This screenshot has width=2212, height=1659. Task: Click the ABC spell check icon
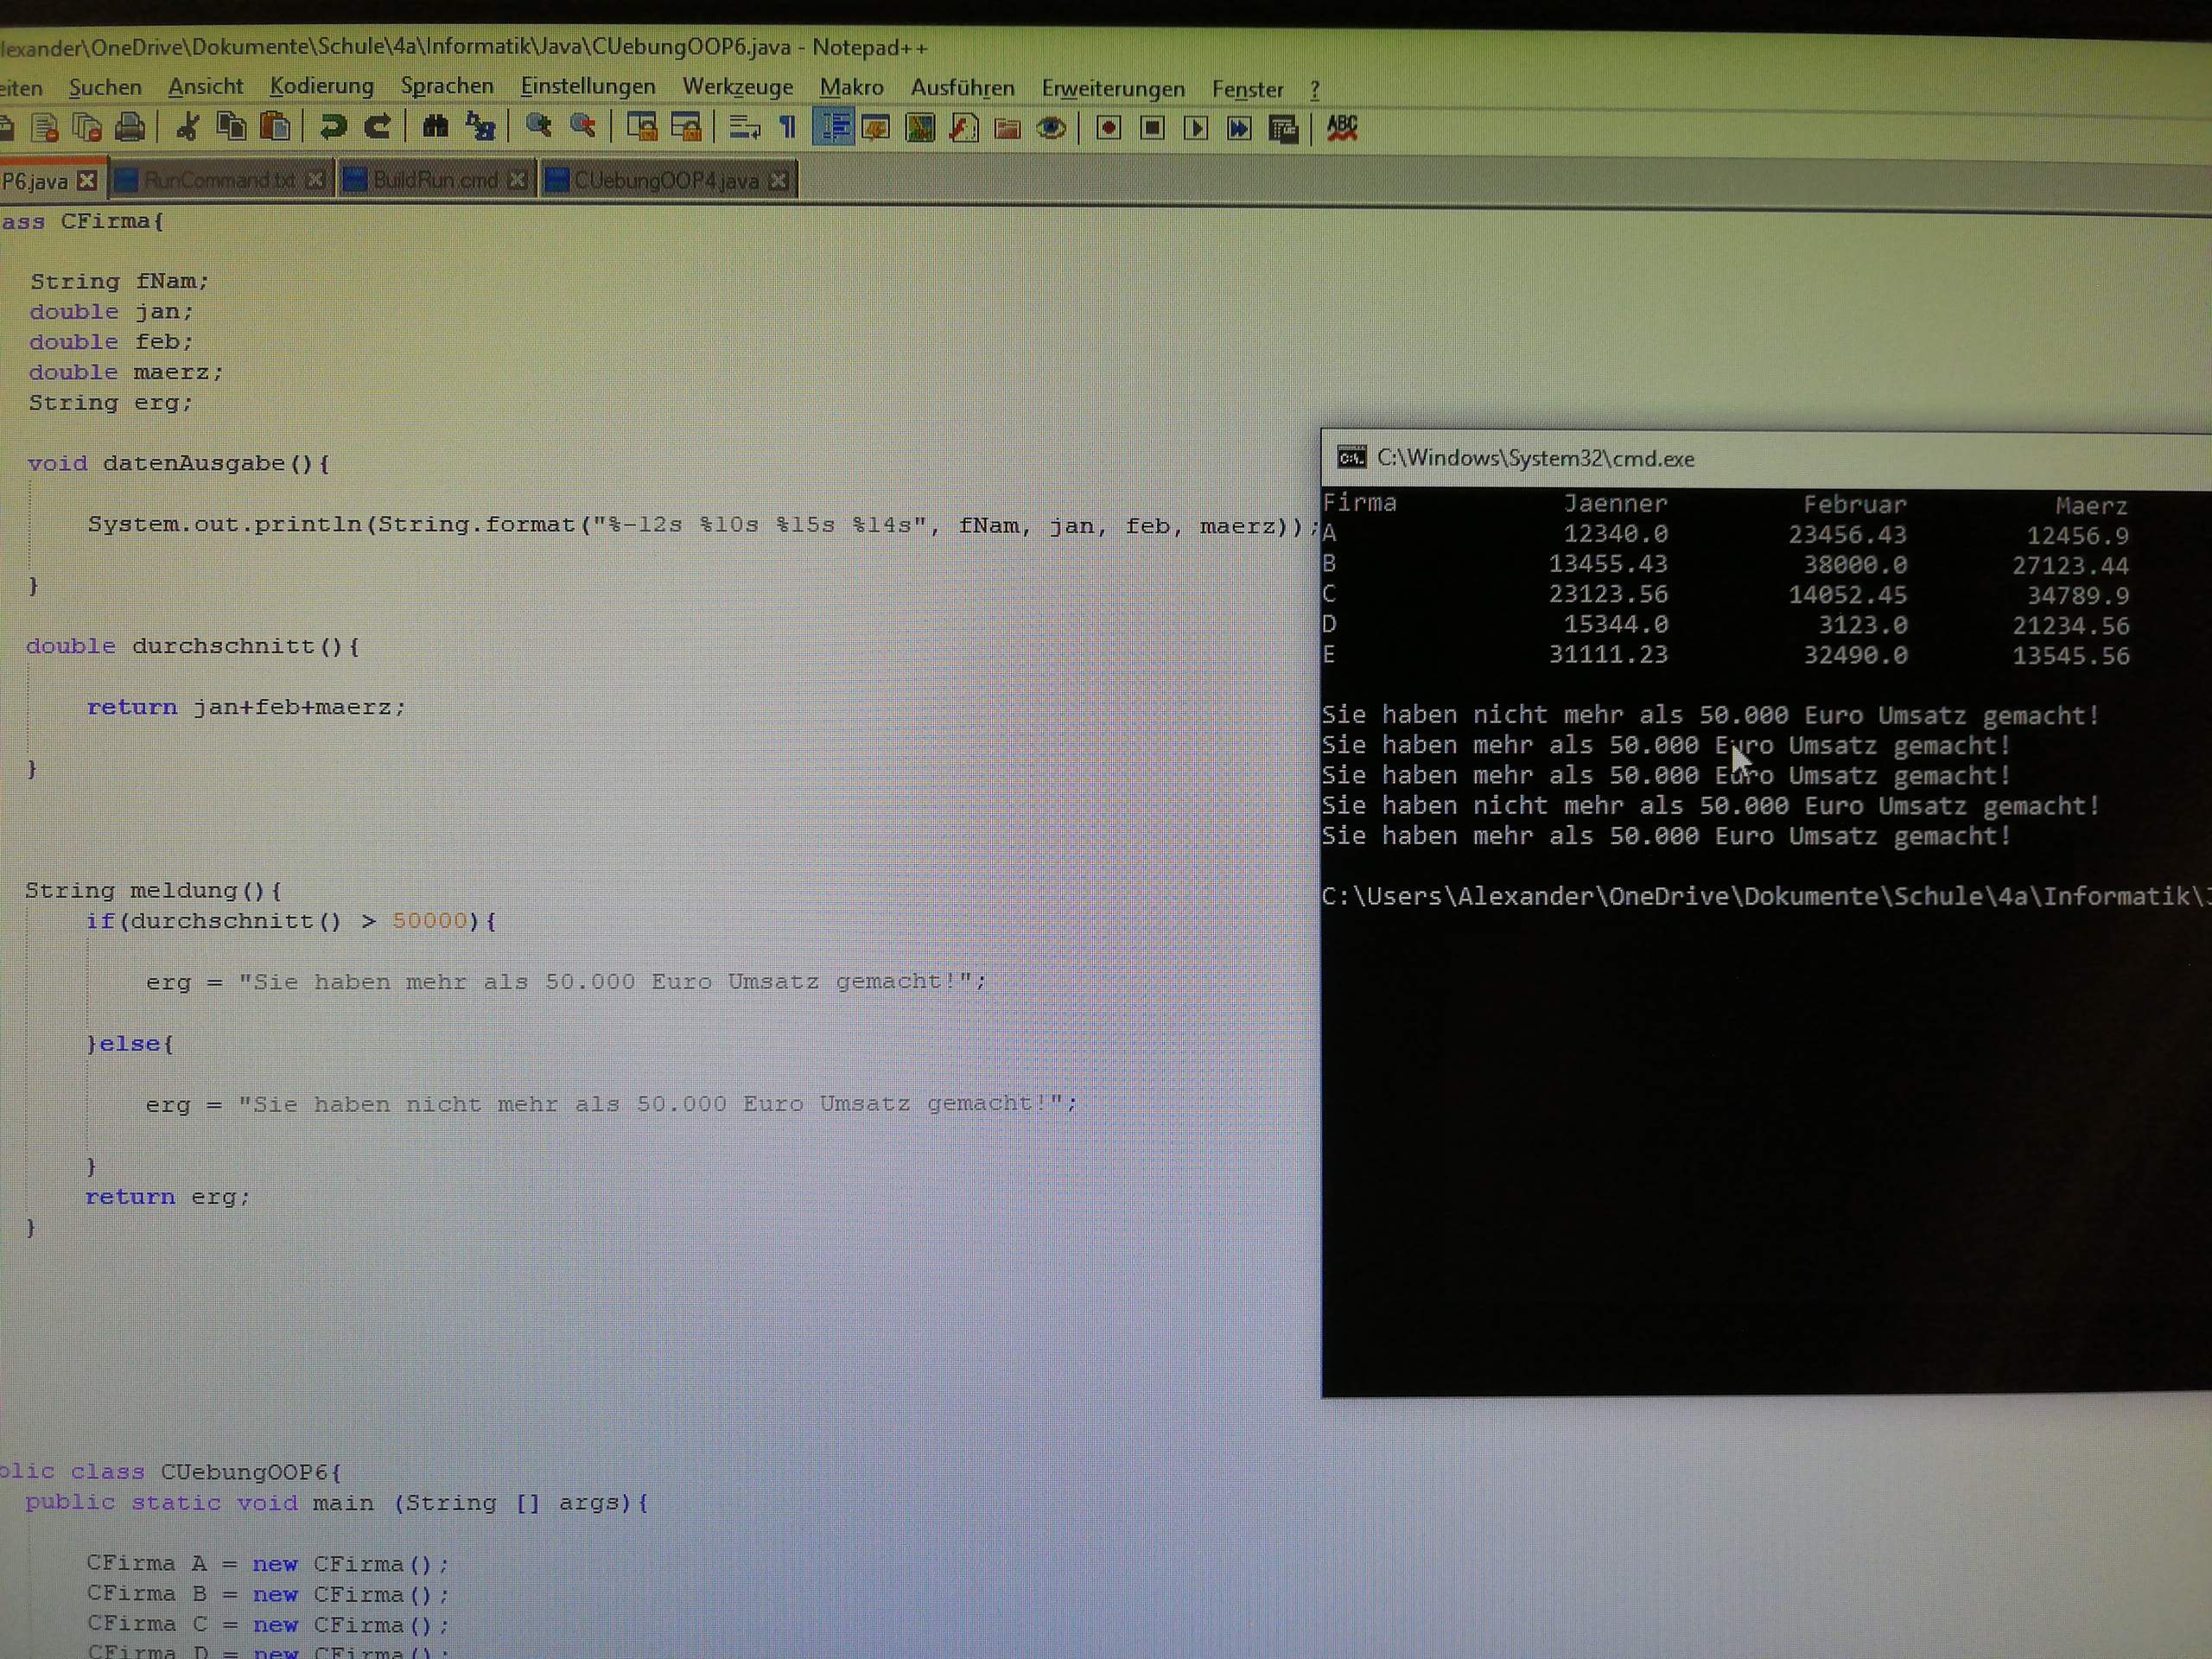[1342, 128]
